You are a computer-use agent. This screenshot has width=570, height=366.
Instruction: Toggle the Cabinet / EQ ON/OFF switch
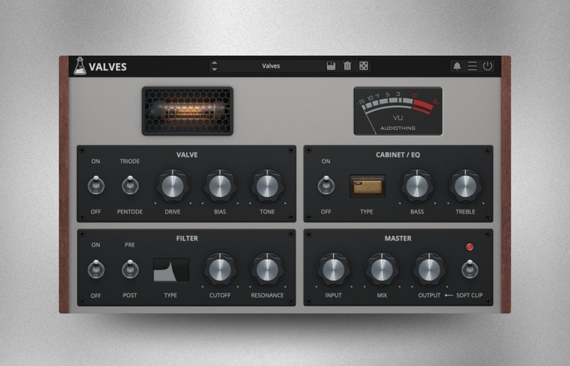326,185
